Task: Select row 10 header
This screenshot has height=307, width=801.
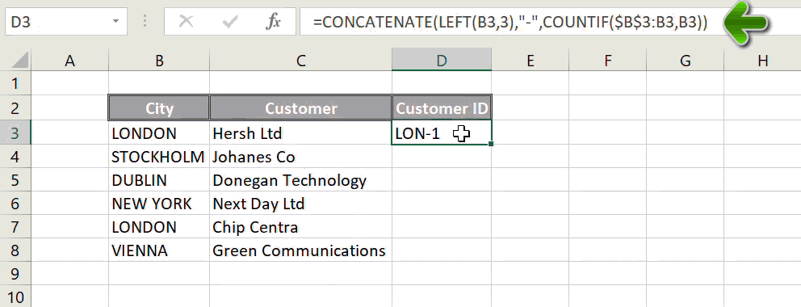Action: [x=16, y=296]
